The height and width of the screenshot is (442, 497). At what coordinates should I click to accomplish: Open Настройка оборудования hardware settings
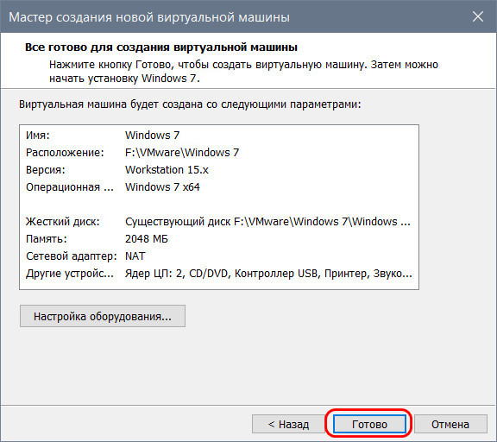pos(103,316)
